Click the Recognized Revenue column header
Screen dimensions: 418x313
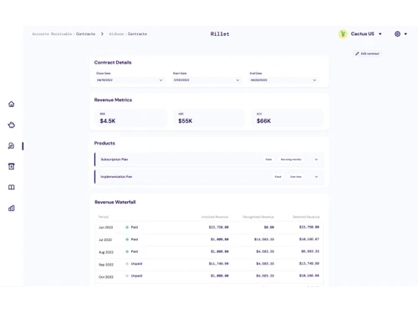258,217
